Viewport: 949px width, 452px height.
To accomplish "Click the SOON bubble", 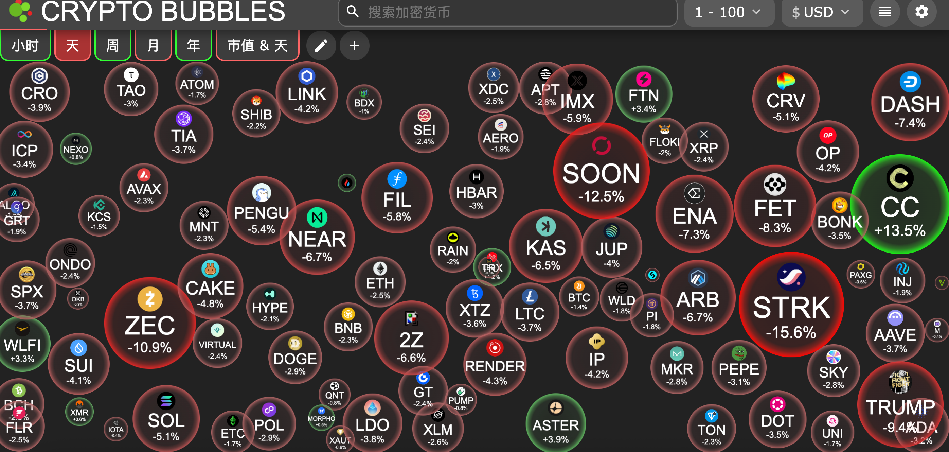I will tap(601, 172).
